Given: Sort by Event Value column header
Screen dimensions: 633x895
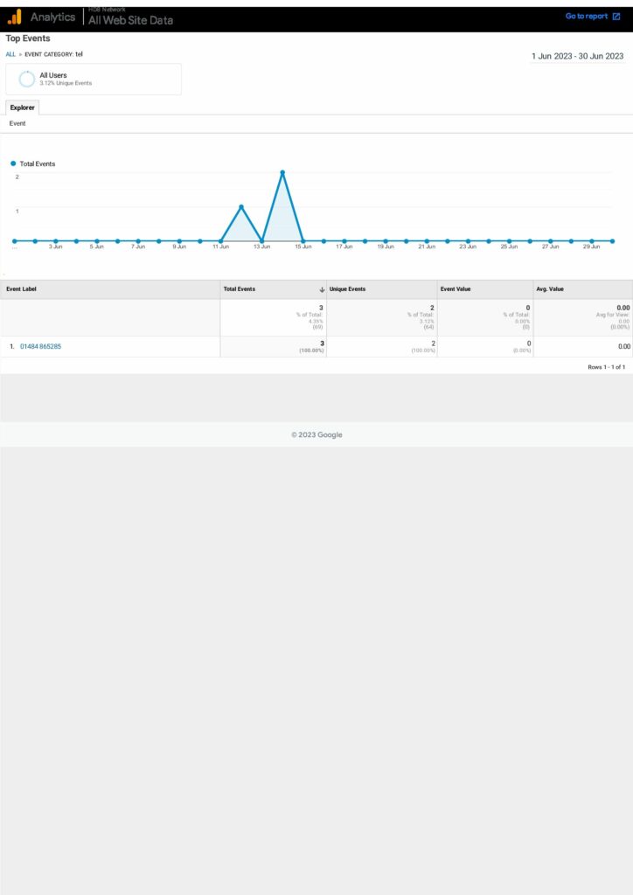Looking at the screenshot, I should pyautogui.click(x=456, y=289).
